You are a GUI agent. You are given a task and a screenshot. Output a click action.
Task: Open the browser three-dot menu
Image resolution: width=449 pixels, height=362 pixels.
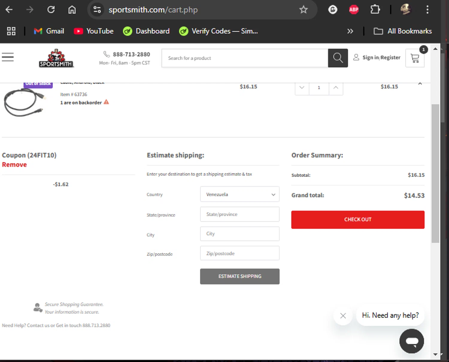tap(427, 10)
